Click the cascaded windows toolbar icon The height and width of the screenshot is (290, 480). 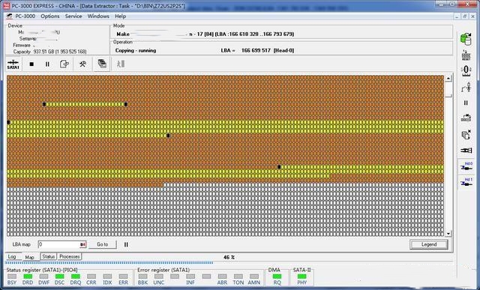(x=102, y=64)
